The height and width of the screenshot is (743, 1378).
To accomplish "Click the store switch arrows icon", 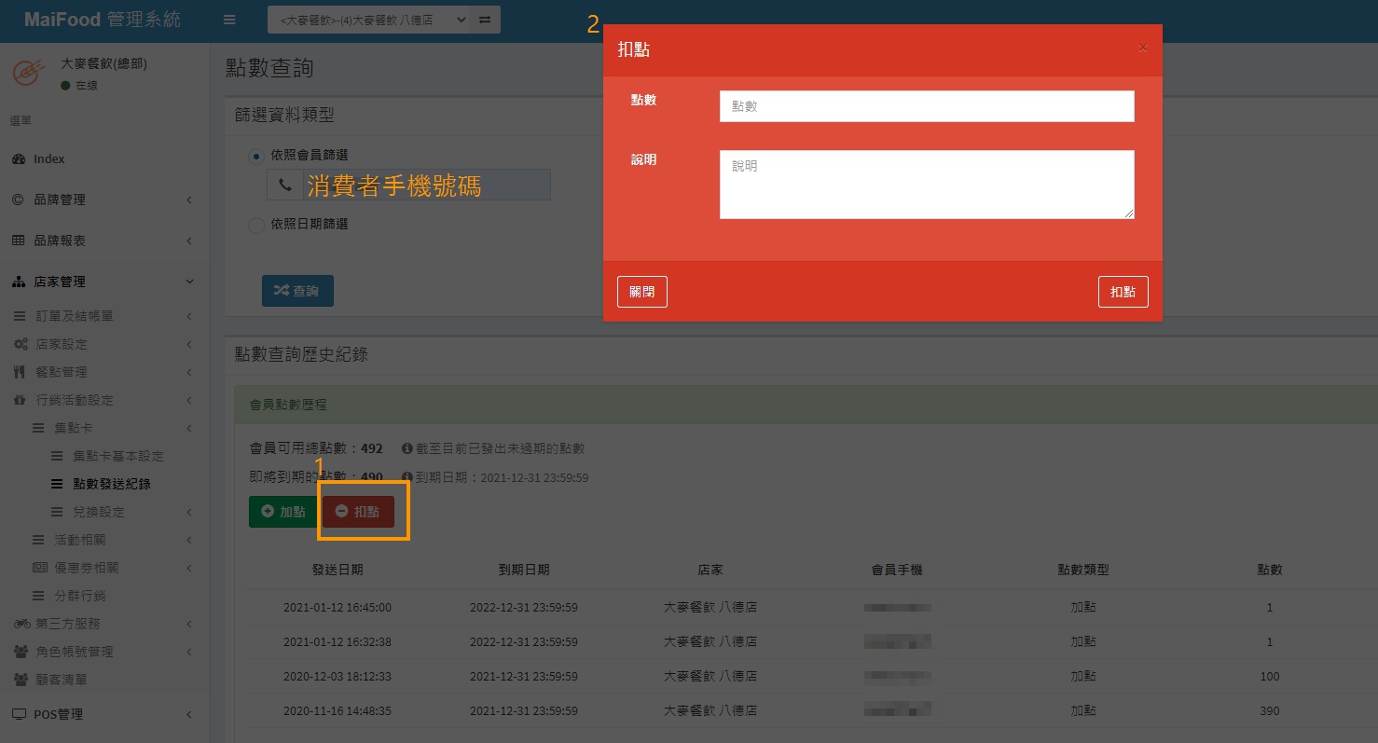I will click(x=485, y=20).
